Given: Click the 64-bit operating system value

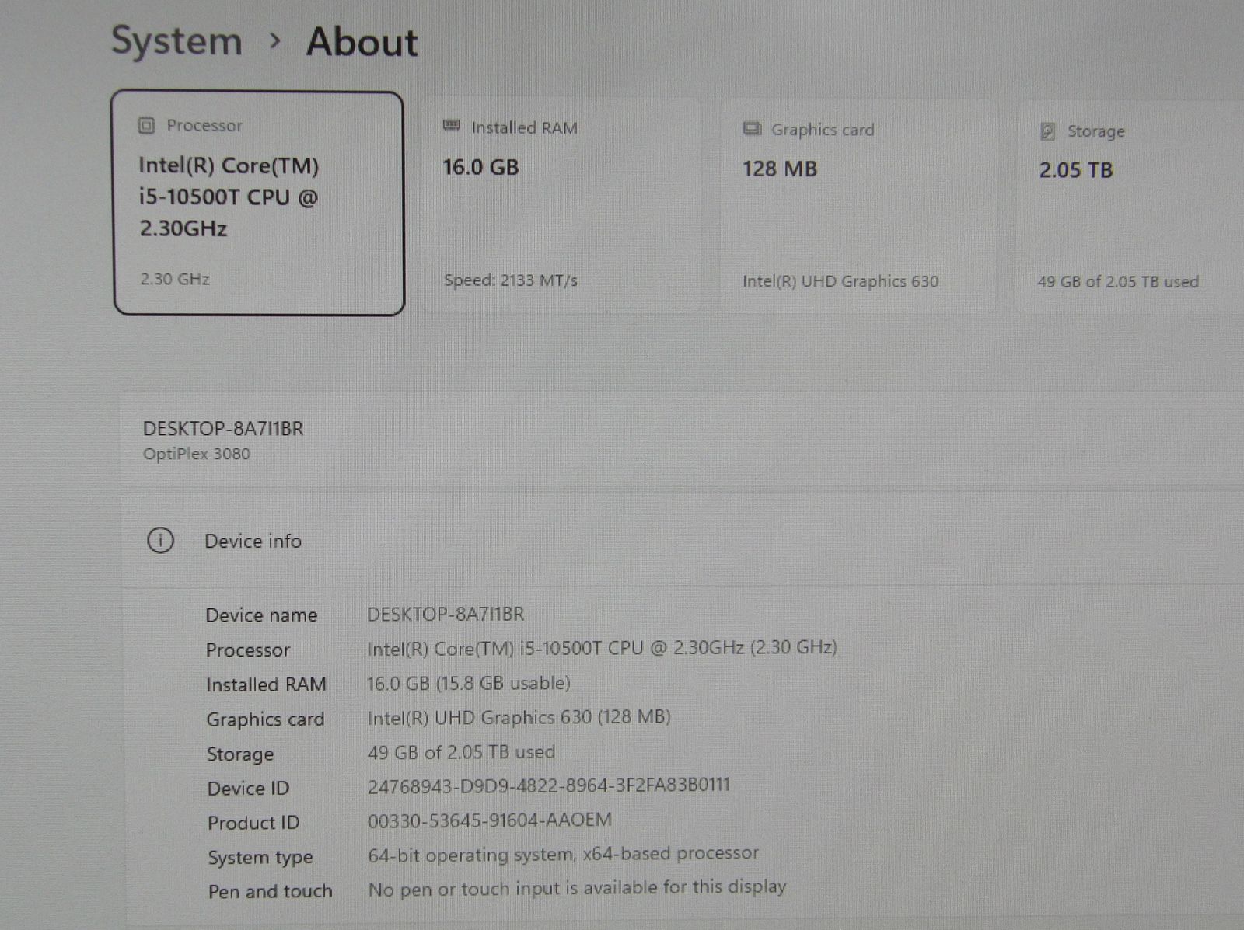Looking at the screenshot, I should pos(564,855).
